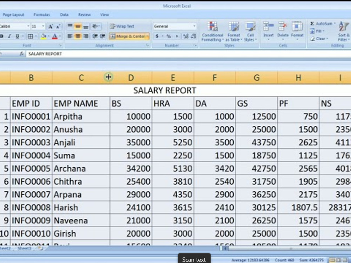Toggle Align Text Right
Image resolution: width=351 pixels, height=263 pixels.
point(86,36)
